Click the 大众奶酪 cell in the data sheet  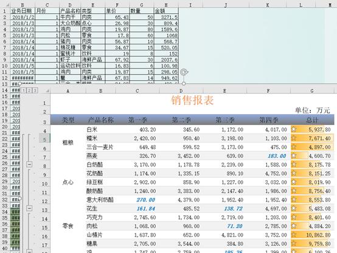(x=70, y=23)
